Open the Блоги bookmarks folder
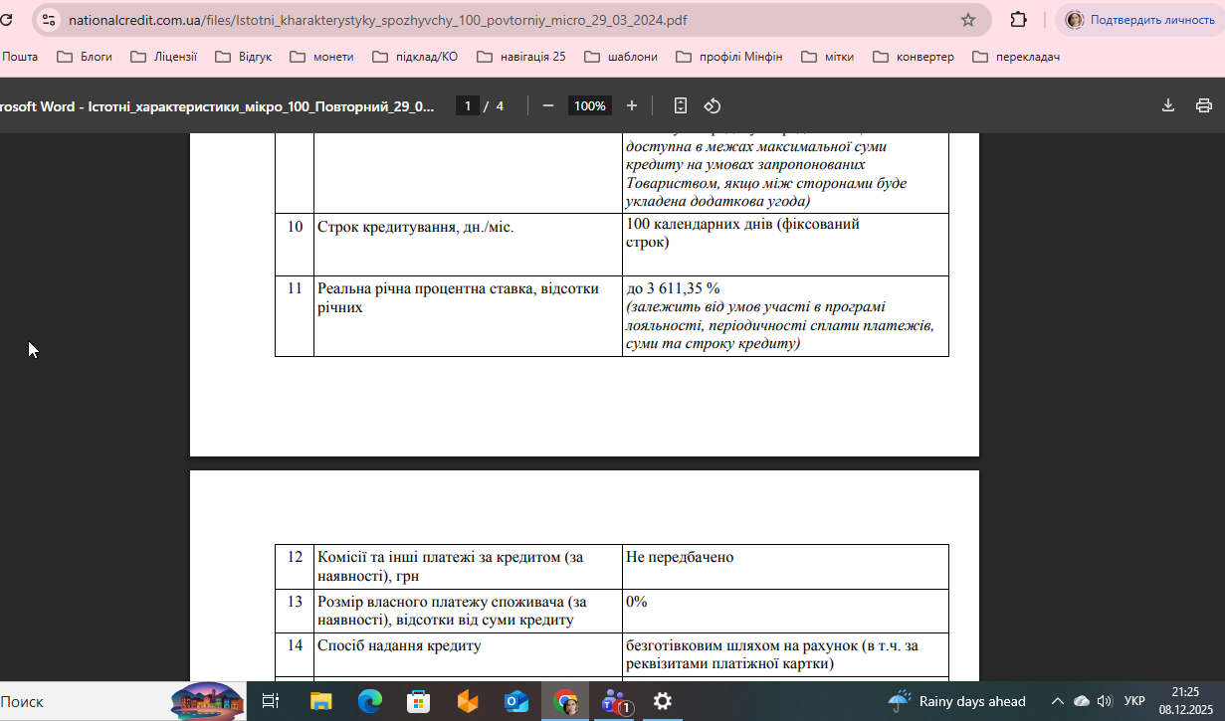1225x721 pixels. point(85,57)
